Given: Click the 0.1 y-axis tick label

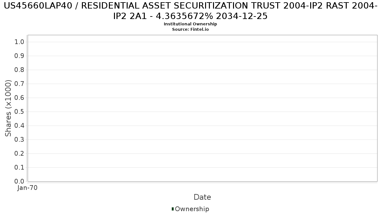Looking at the screenshot, I should [19, 168].
